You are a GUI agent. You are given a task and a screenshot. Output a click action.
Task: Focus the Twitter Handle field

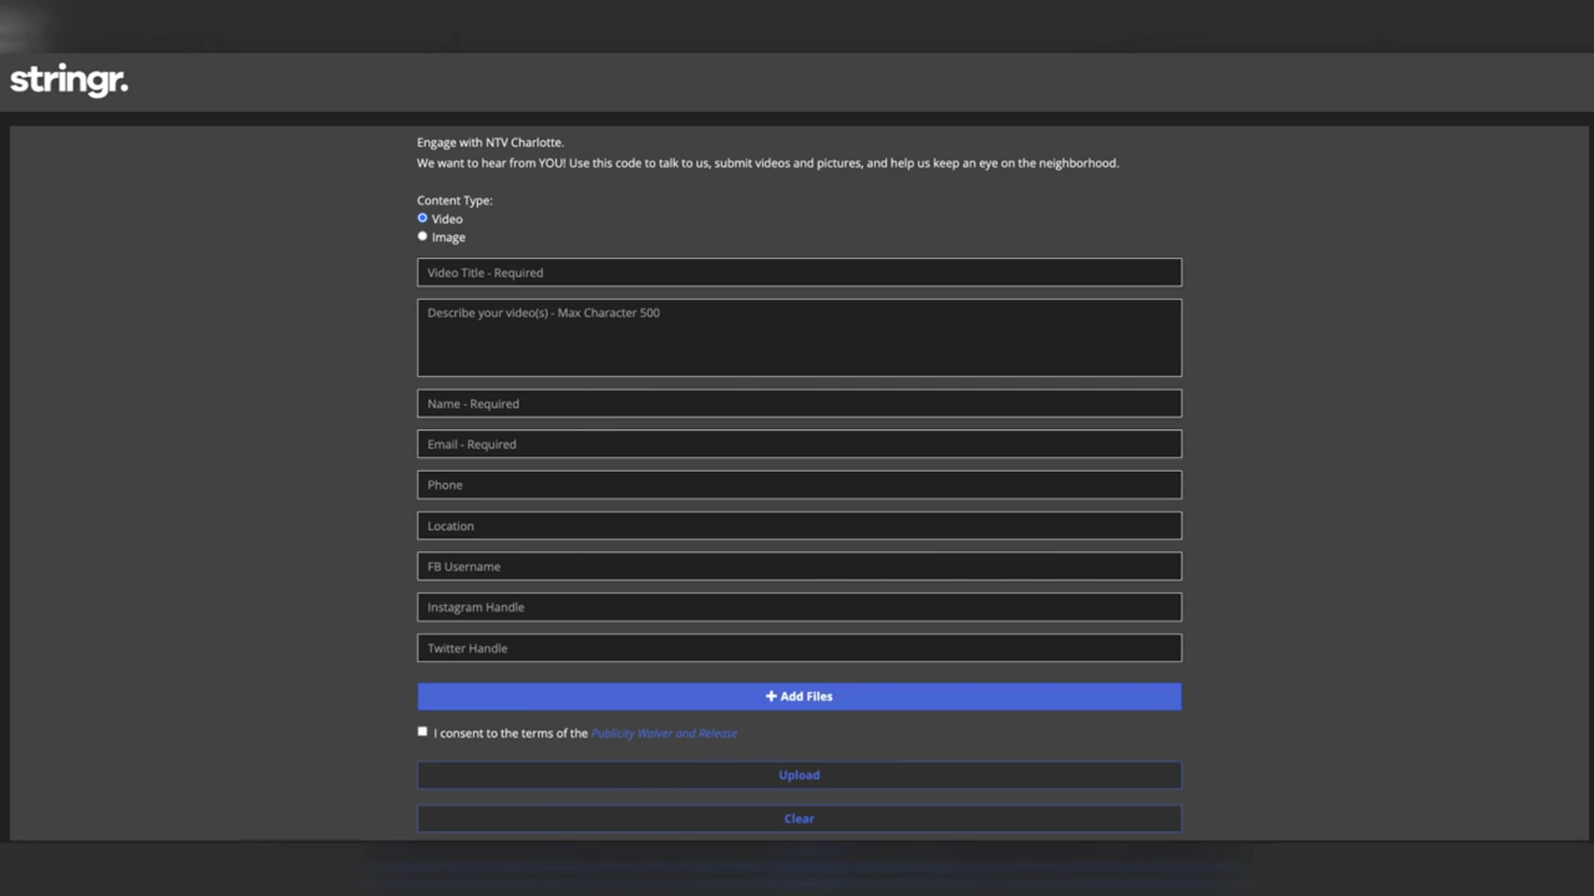(x=799, y=648)
